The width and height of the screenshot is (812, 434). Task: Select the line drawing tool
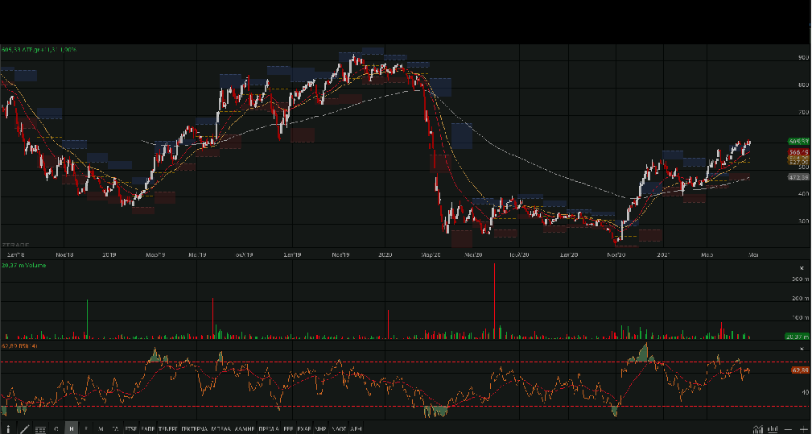pos(24,429)
